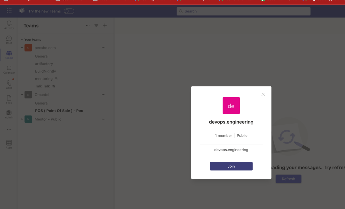
Task: Expand the Mentor – Public team
Action: coord(22,119)
